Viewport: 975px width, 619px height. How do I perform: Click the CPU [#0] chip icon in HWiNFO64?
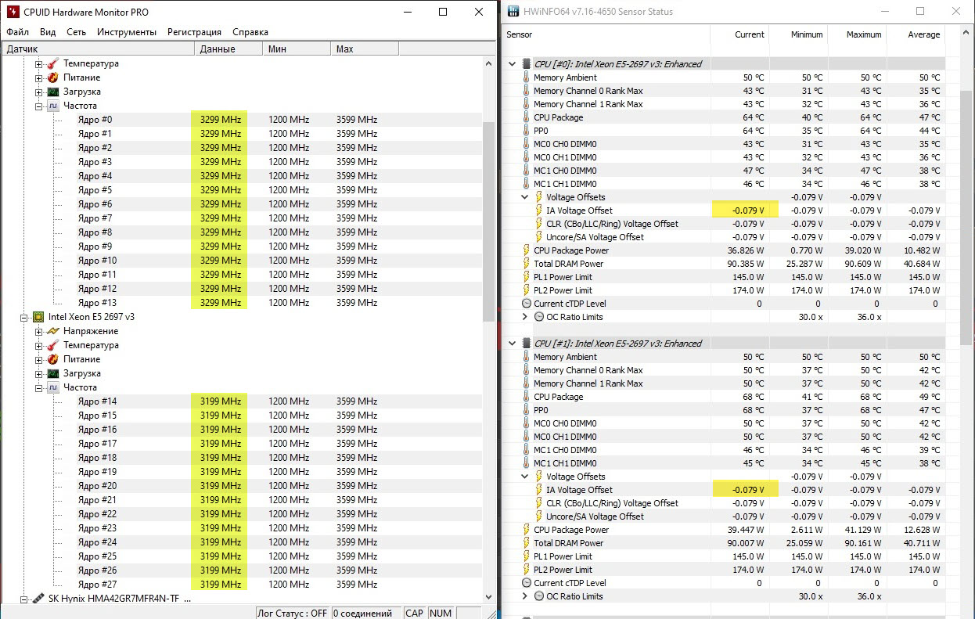526,64
